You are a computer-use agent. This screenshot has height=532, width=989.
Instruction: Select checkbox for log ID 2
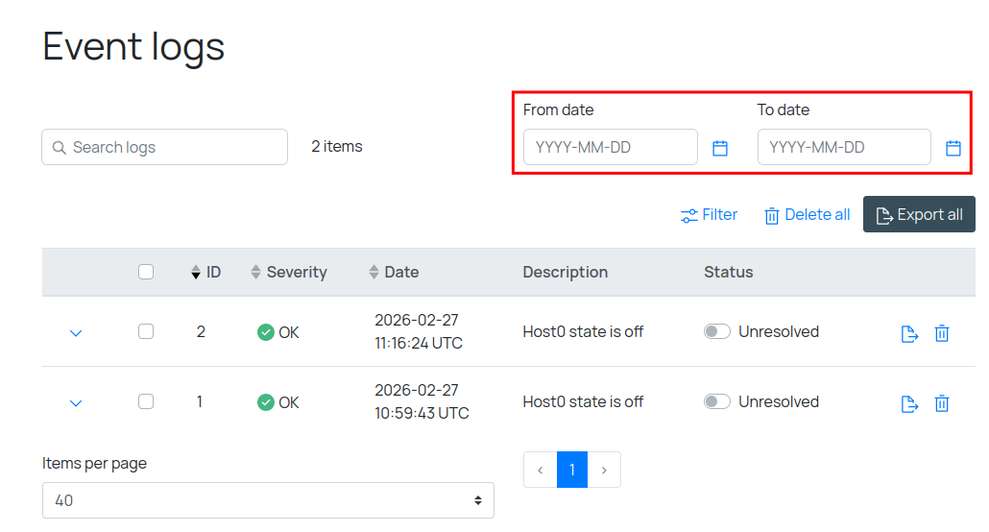146,331
